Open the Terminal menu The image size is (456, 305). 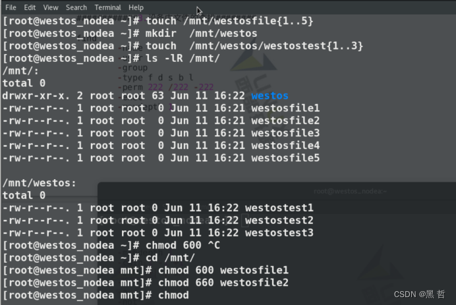click(x=107, y=7)
